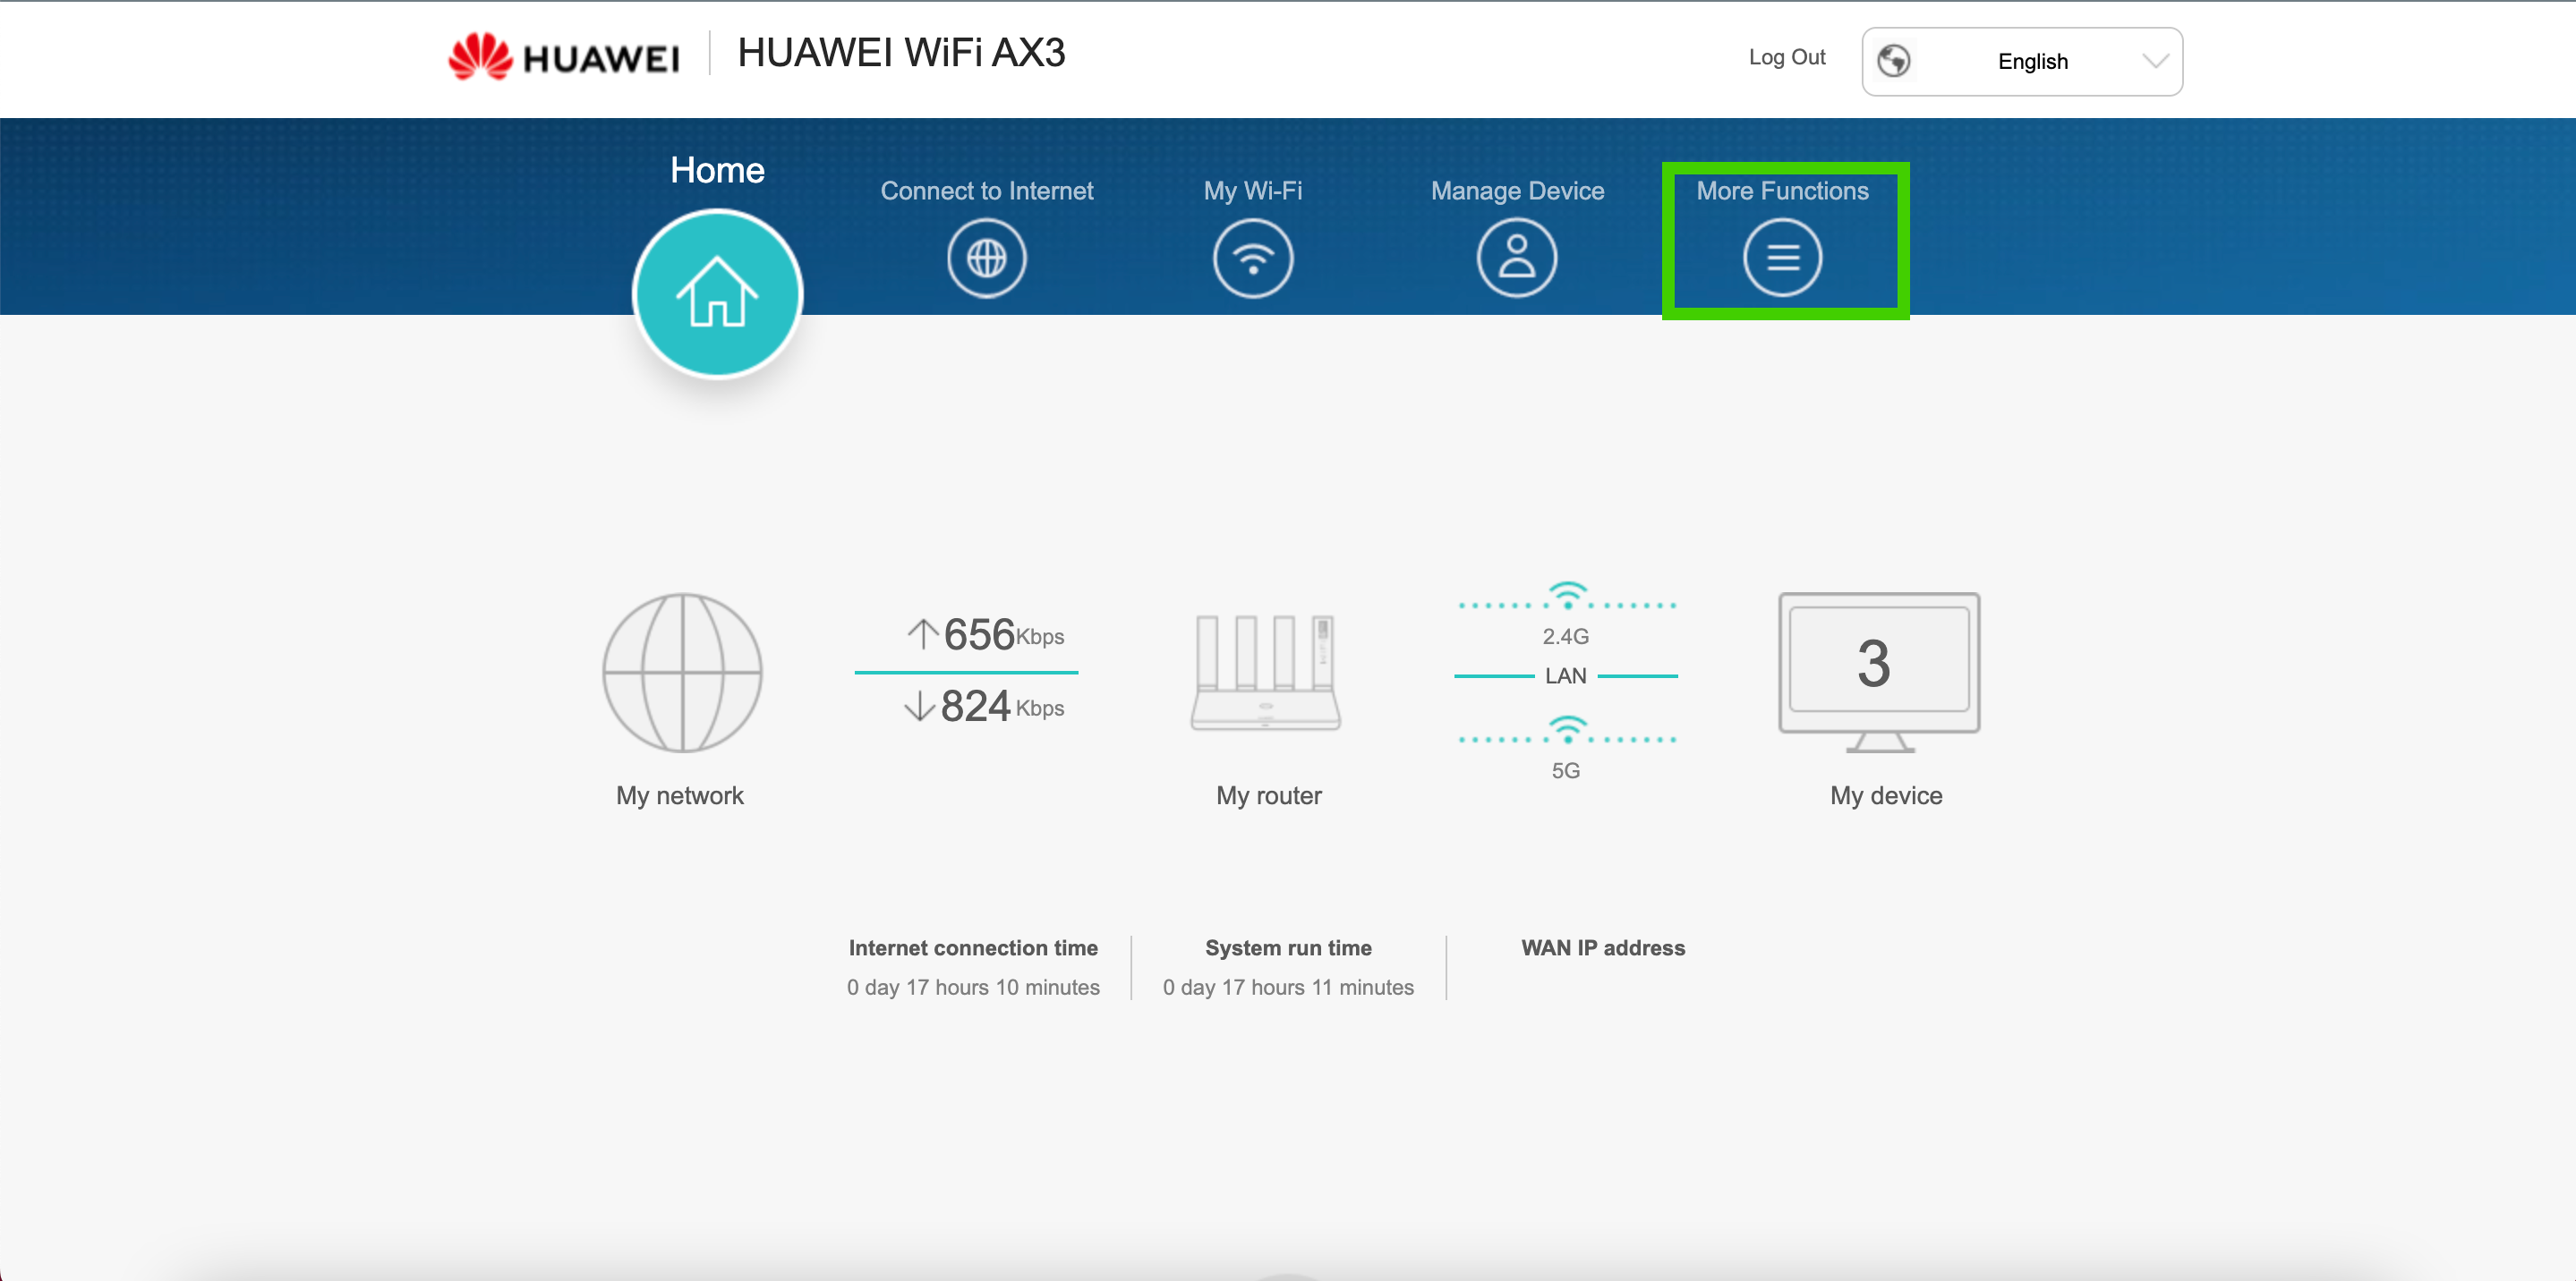This screenshot has width=2576, height=1281.
Task: Switch to Connect to Internet tab
Action: pos(986,191)
